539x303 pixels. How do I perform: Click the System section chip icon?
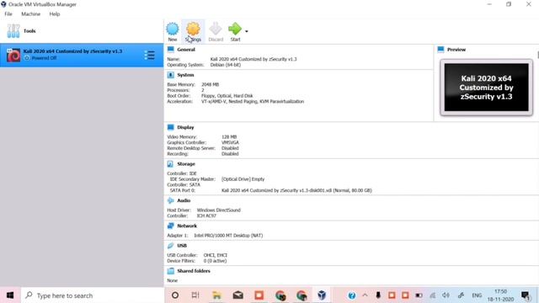coord(170,75)
